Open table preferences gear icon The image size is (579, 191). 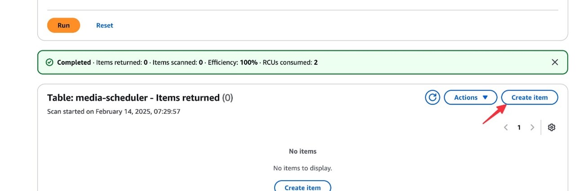[x=552, y=127]
